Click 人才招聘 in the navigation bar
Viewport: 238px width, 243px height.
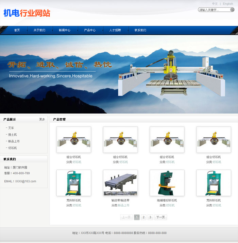[x=115, y=30]
